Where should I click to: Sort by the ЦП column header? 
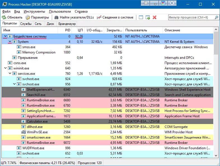point(78,30)
